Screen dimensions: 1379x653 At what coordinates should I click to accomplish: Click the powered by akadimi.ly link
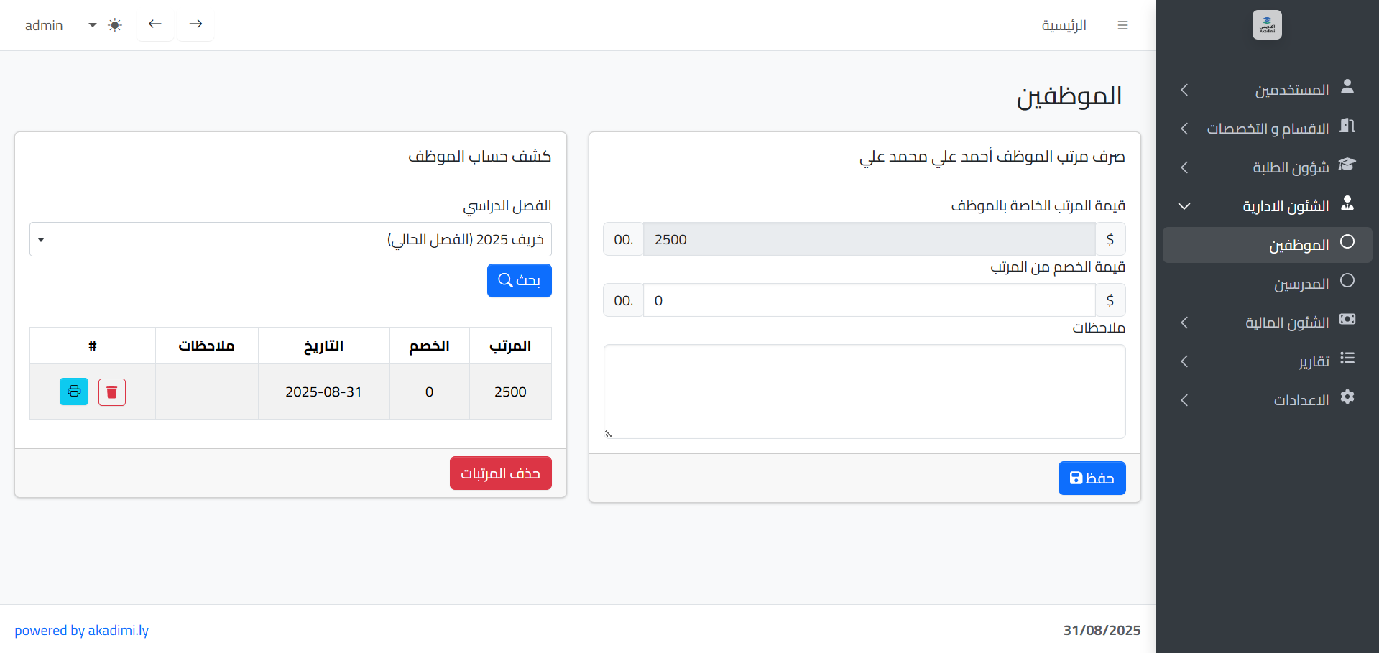[x=82, y=630]
